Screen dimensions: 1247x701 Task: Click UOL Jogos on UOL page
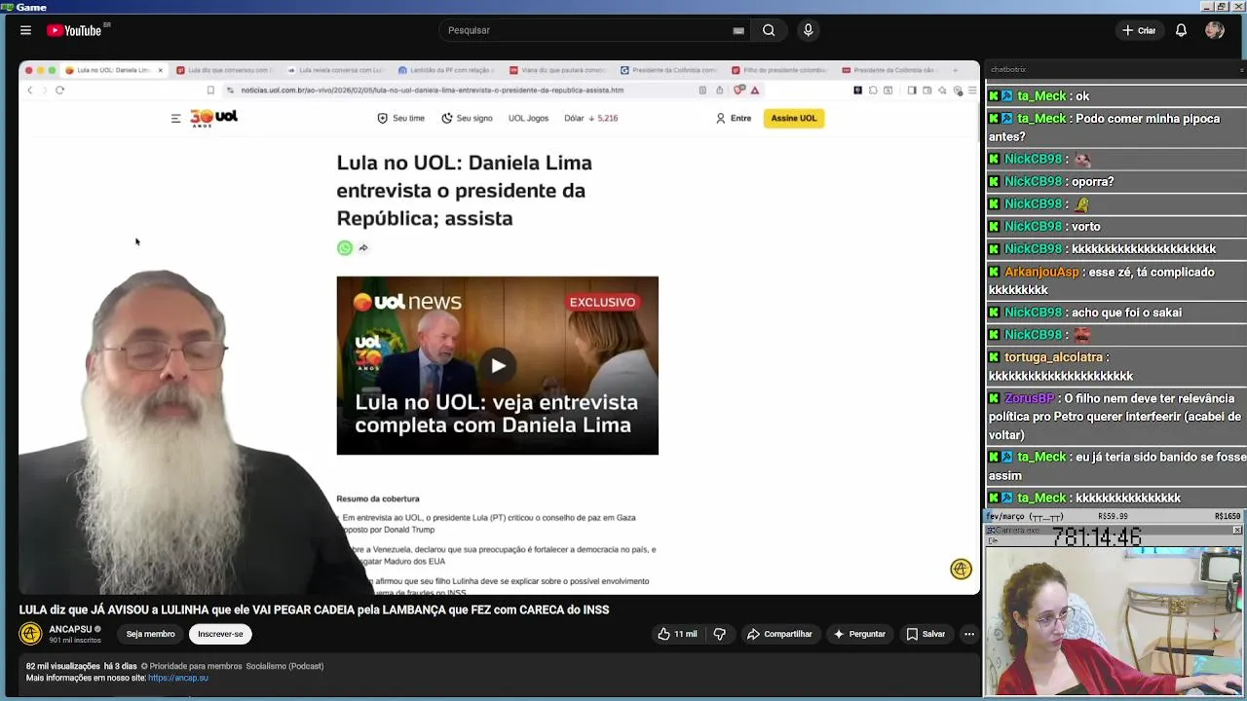[x=528, y=118]
